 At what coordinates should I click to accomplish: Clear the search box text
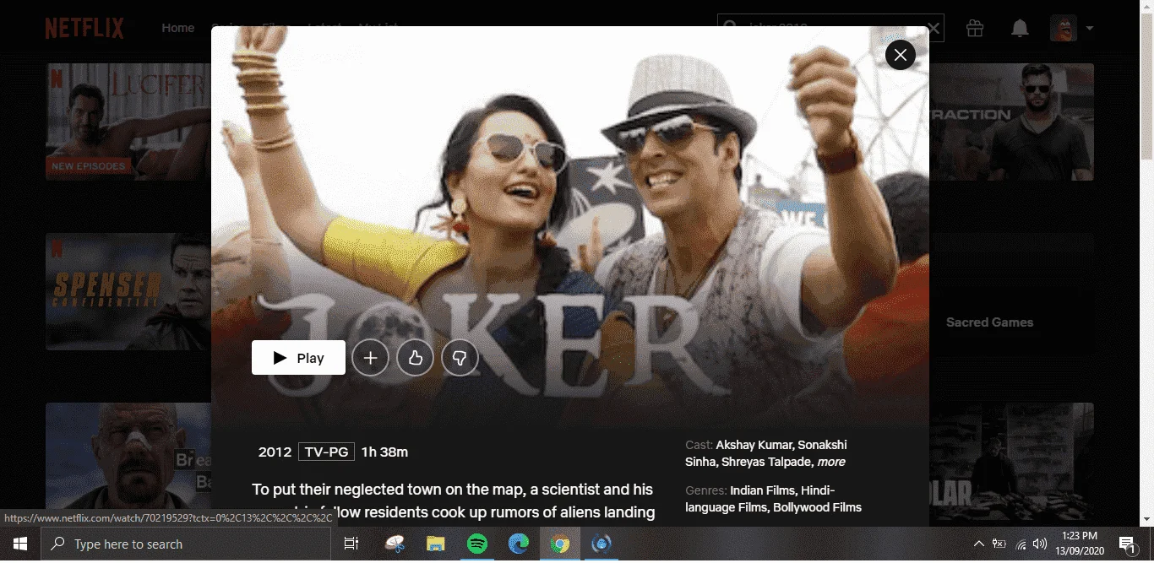click(933, 28)
